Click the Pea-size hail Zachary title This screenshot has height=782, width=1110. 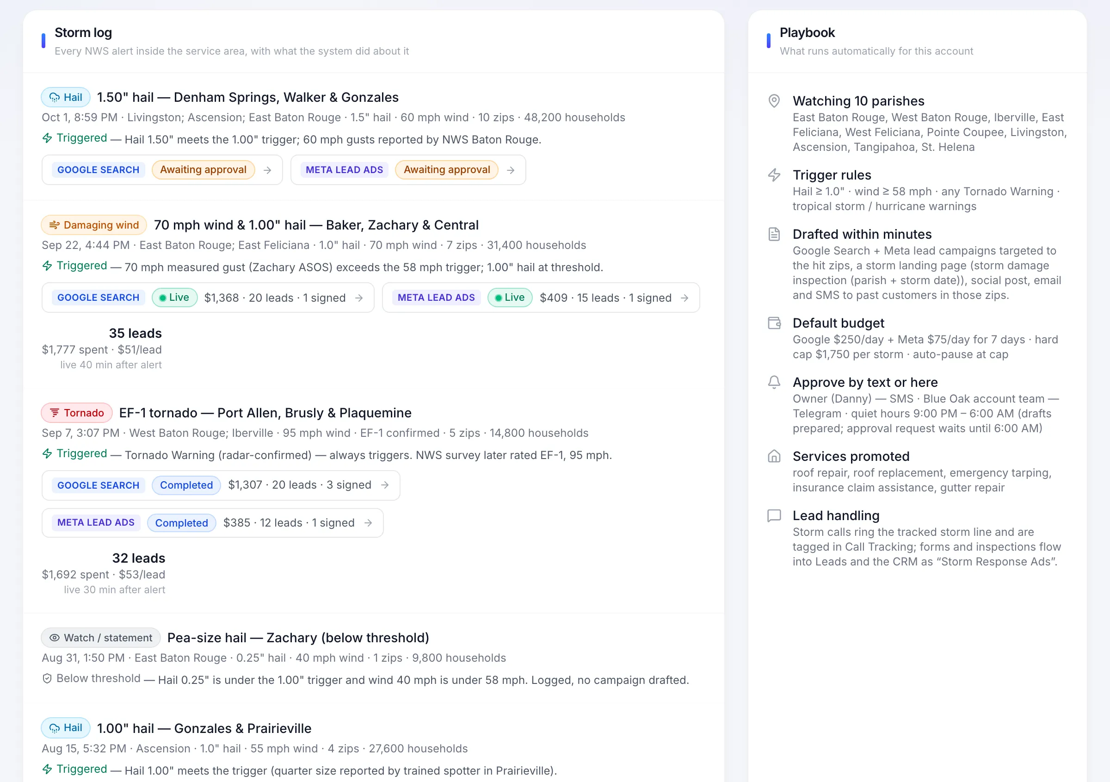tap(298, 638)
